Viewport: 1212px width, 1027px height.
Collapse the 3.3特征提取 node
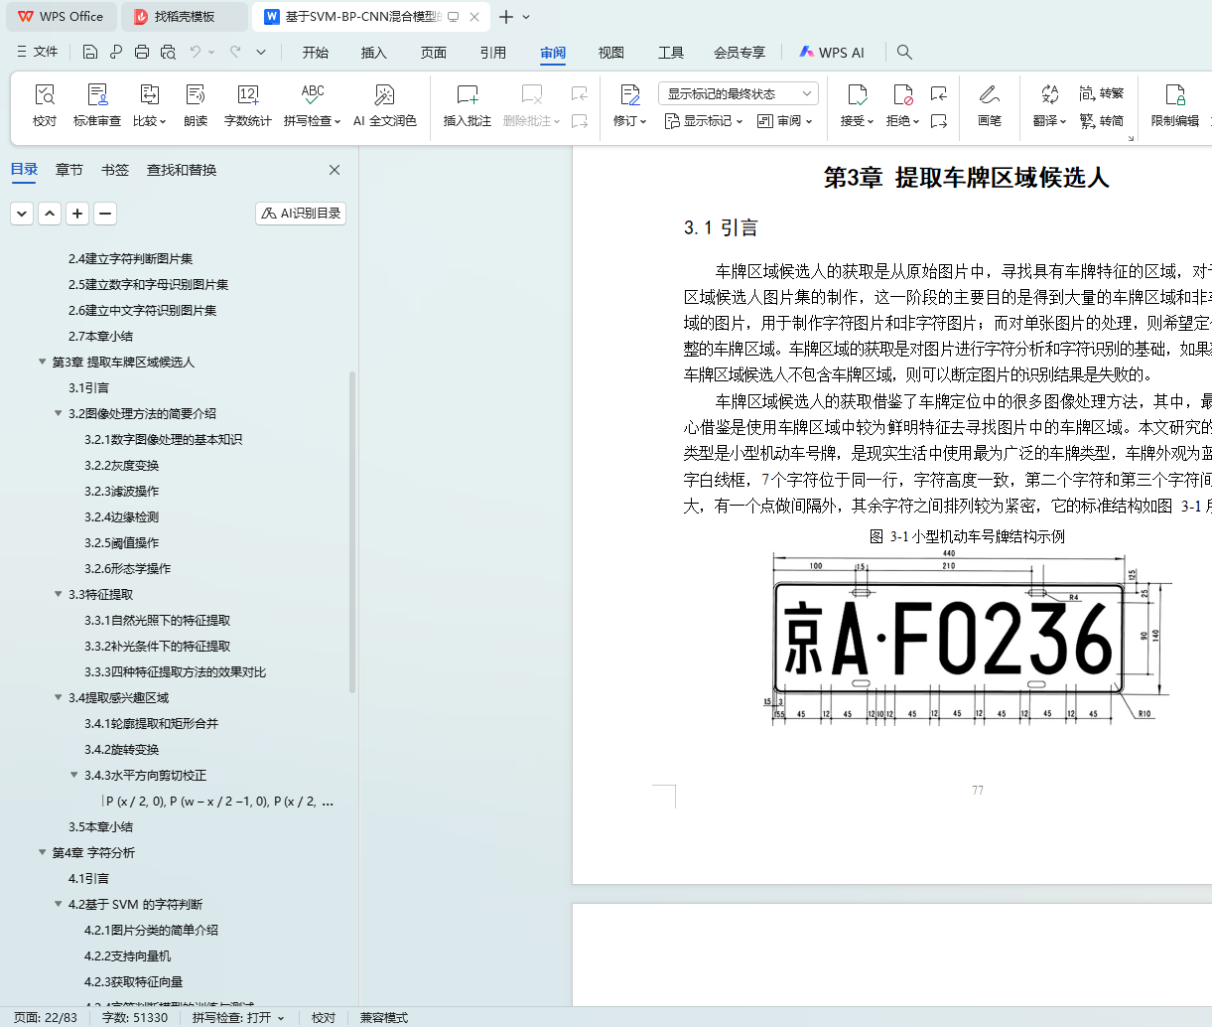pyautogui.click(x=58, y=594)
